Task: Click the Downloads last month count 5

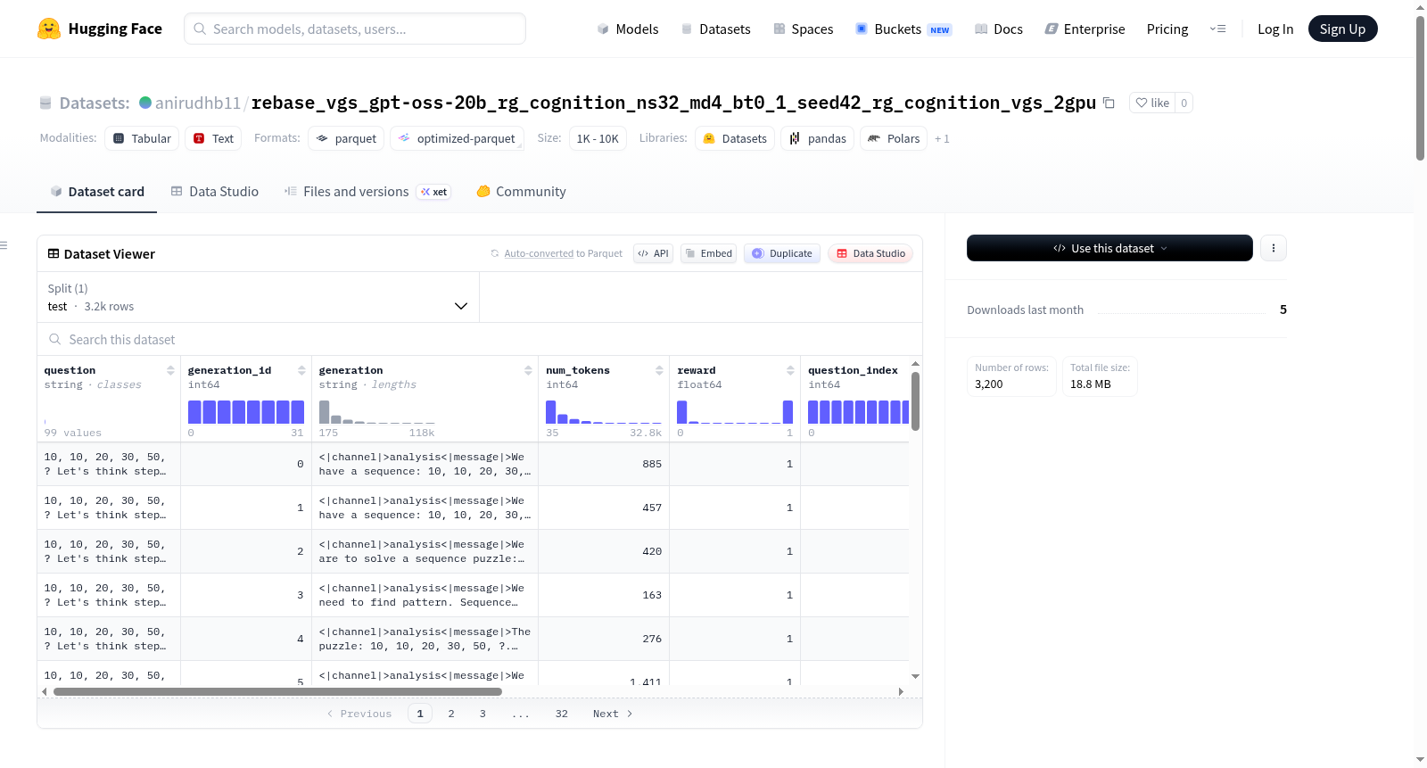Action: 1283,310
